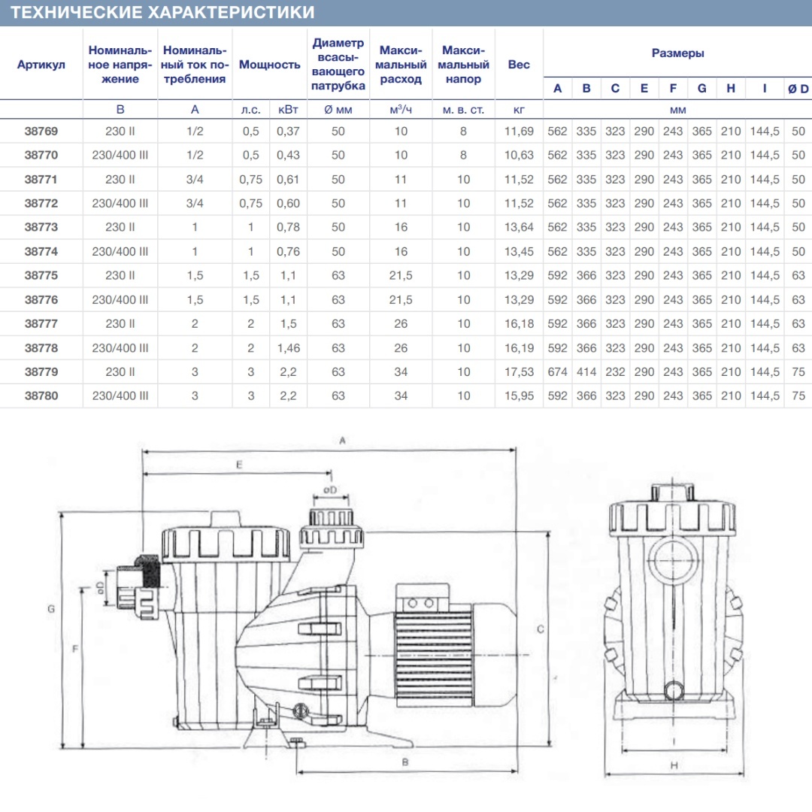
Task: Click article number 38780 in last row
Action: tap(41, 395)
